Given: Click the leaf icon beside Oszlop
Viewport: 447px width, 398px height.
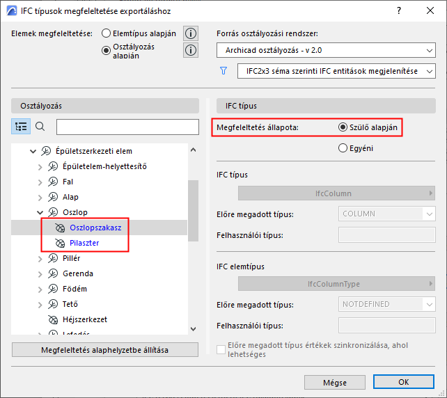Looking at the screenshot, I should point(53,212).
